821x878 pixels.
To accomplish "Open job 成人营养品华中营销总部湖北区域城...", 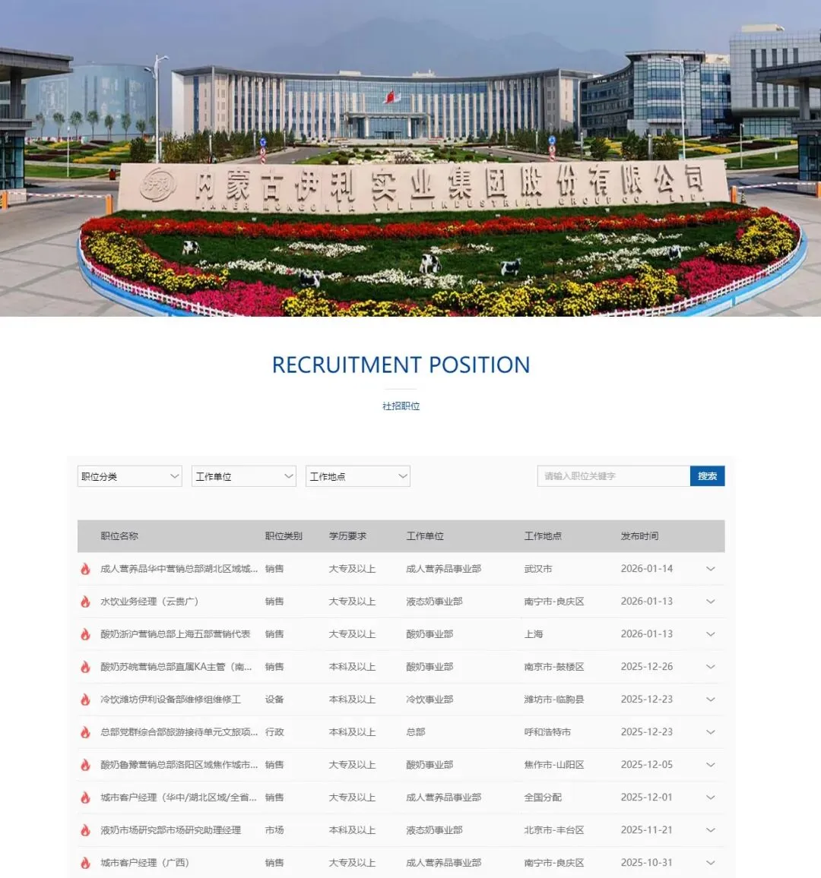I will [x=179, y=569].
